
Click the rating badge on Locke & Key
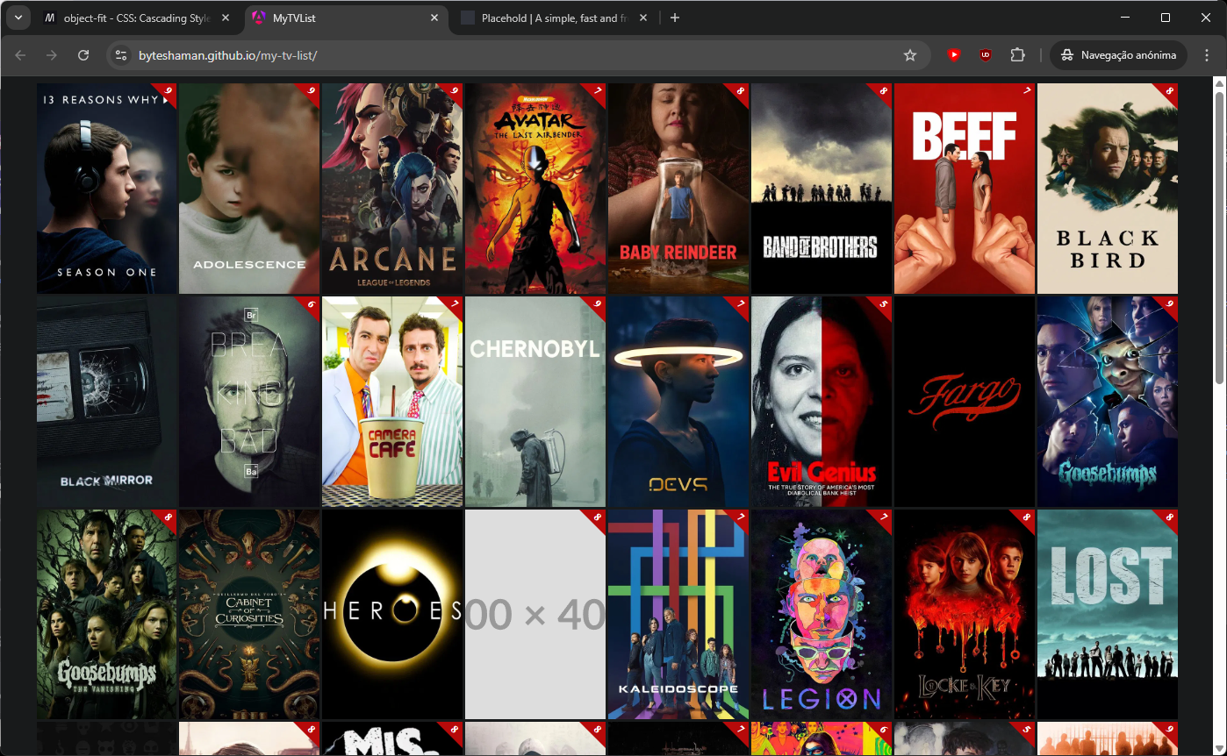(x=1026, y=517)
